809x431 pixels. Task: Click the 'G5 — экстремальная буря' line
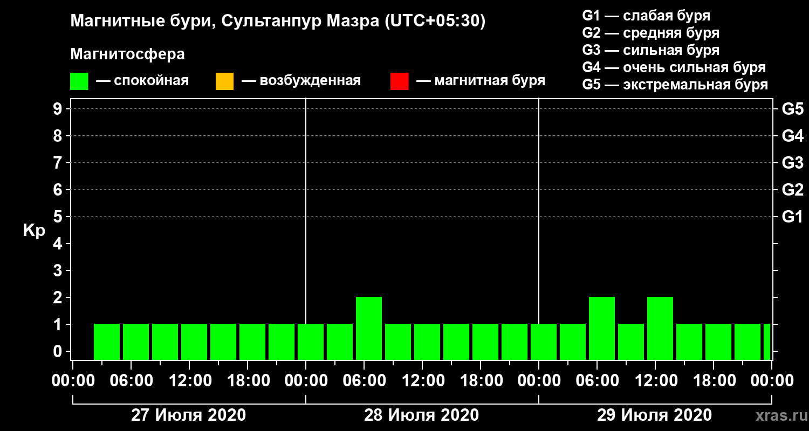(675, 85)
